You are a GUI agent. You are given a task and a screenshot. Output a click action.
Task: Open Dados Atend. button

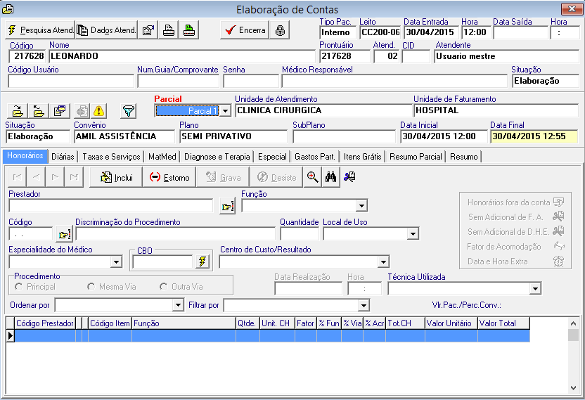point(106,30)
